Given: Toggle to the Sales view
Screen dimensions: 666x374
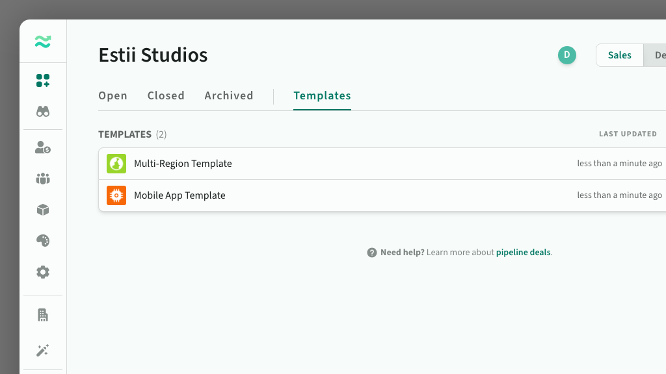Looking at the screenshot, I should tap(619, 55).
